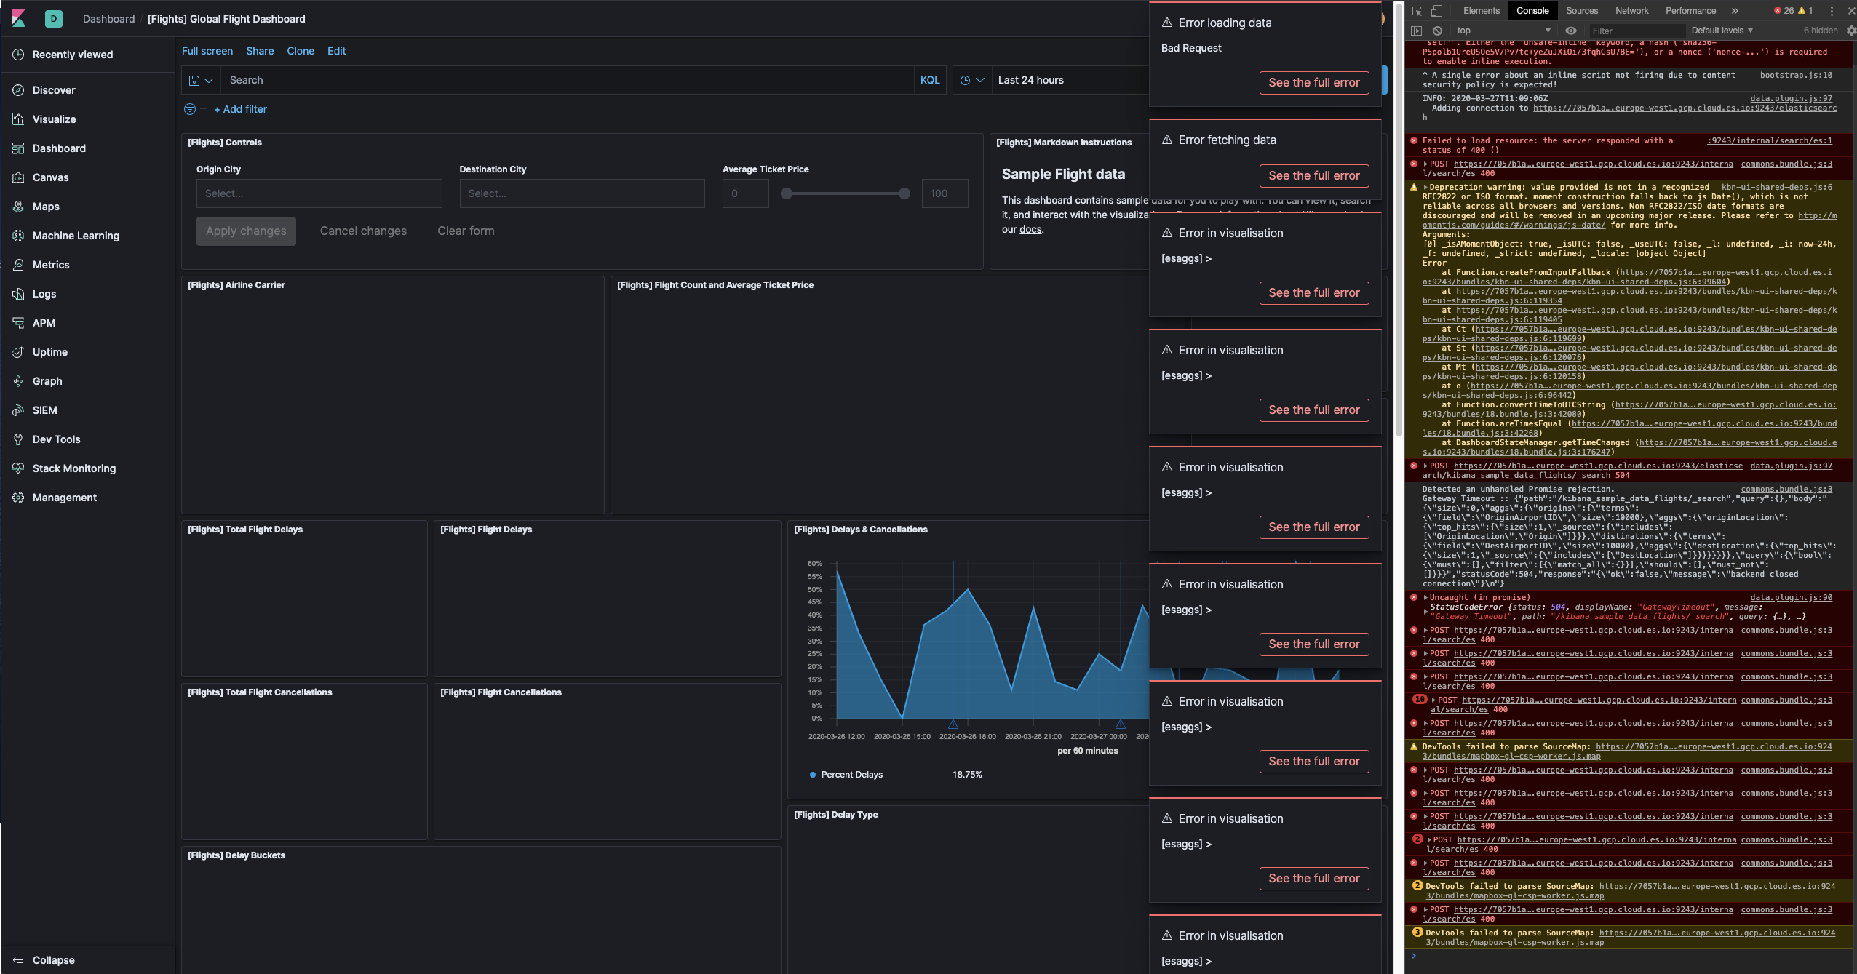Click Edit in the dashboard menu

[x=336, y=51]
